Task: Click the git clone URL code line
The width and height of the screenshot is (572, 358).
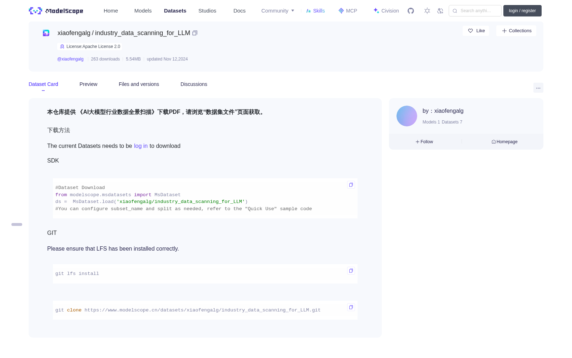Action: [x=188, y=310]
